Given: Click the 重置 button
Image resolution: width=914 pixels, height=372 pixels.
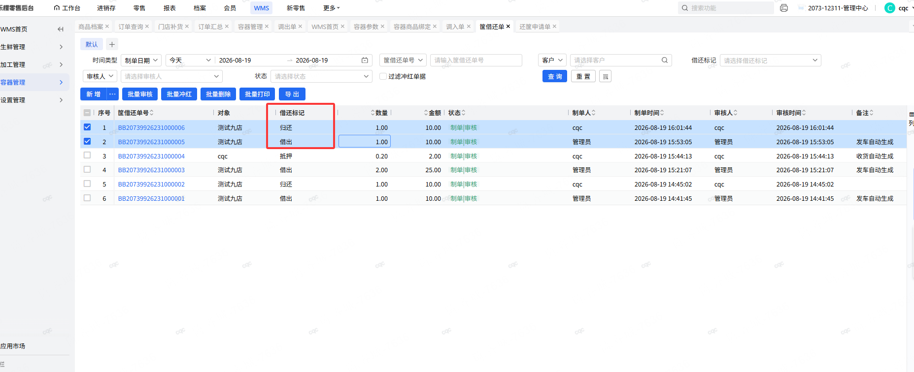Looking at the screenshot, I should [x=583, y=76].
